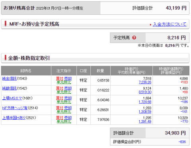Screen dimensions: 191x148
Task: Click 買付 for 上場MSエマ row
Action: coord(60,98)
